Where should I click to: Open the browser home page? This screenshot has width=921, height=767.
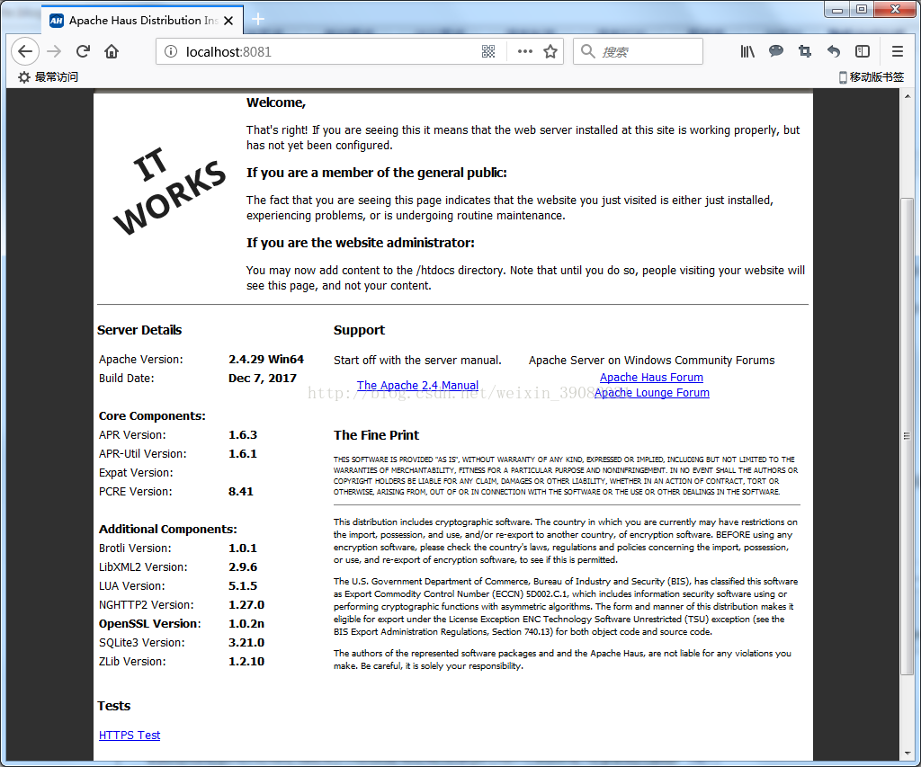click(x=112, y=51)
